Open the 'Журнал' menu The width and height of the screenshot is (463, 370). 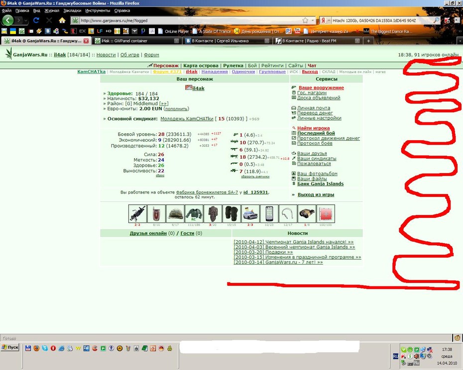(52, 10)
